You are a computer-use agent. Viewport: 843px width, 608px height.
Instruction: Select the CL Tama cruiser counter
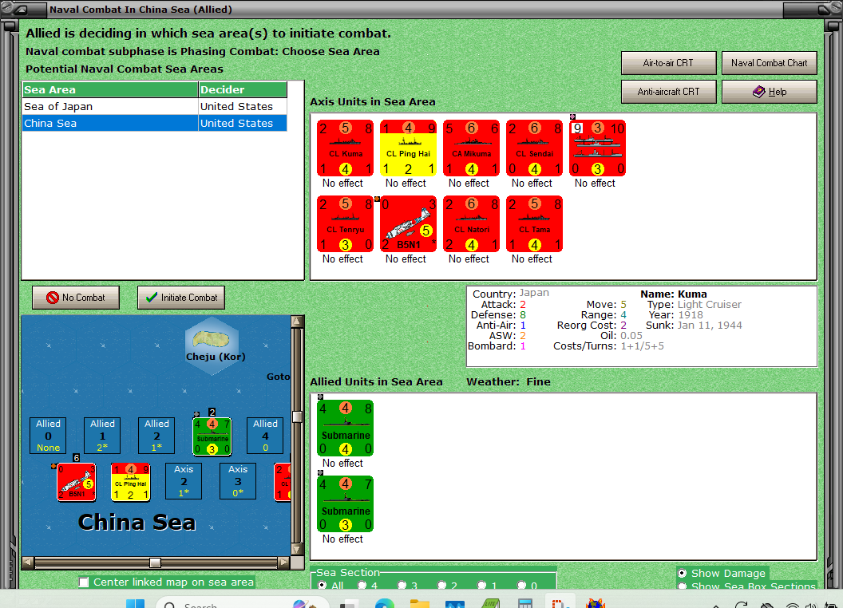(x=534, y=223)
